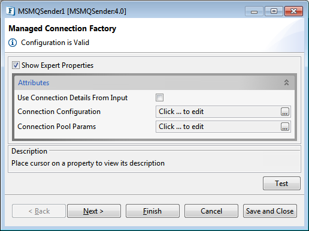This screenshot has height=231, width=309.
Task: Click the info icon beside Configuration is Valid
Action: pyautogui.click(x=13, y=43)
